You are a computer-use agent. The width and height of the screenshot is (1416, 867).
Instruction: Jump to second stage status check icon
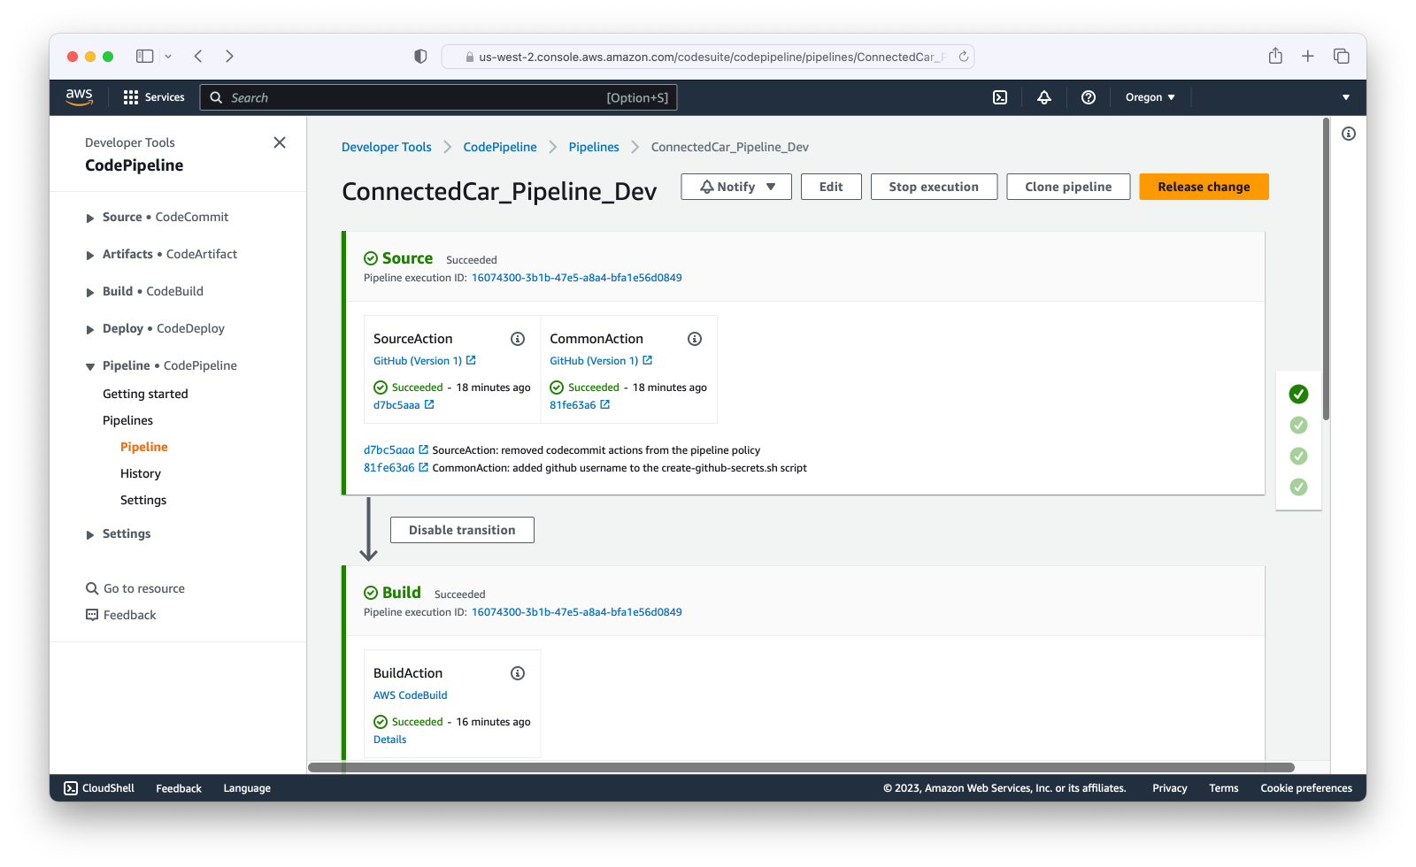1298,425
